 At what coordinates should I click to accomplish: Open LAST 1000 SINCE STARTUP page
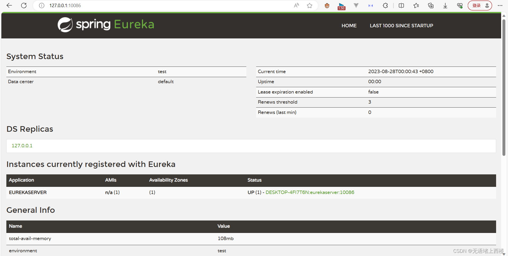click(x=401, y=26)
